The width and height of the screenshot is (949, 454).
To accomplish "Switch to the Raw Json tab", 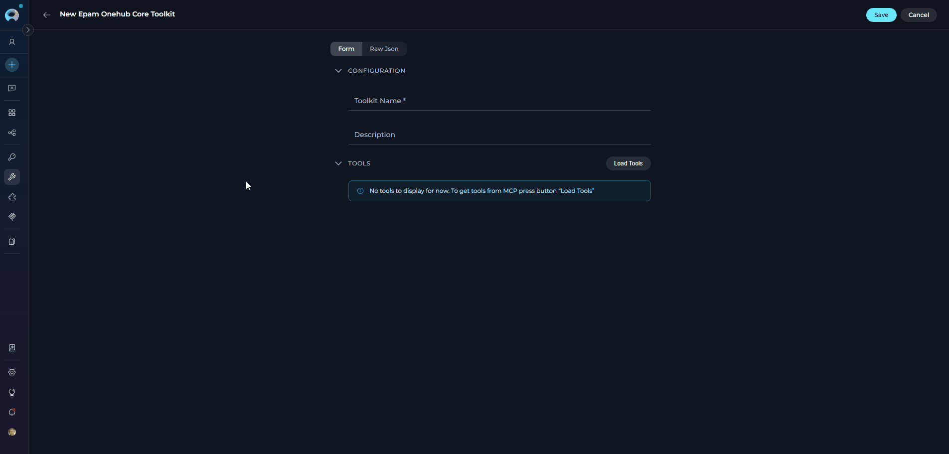I will click(384, 49).
